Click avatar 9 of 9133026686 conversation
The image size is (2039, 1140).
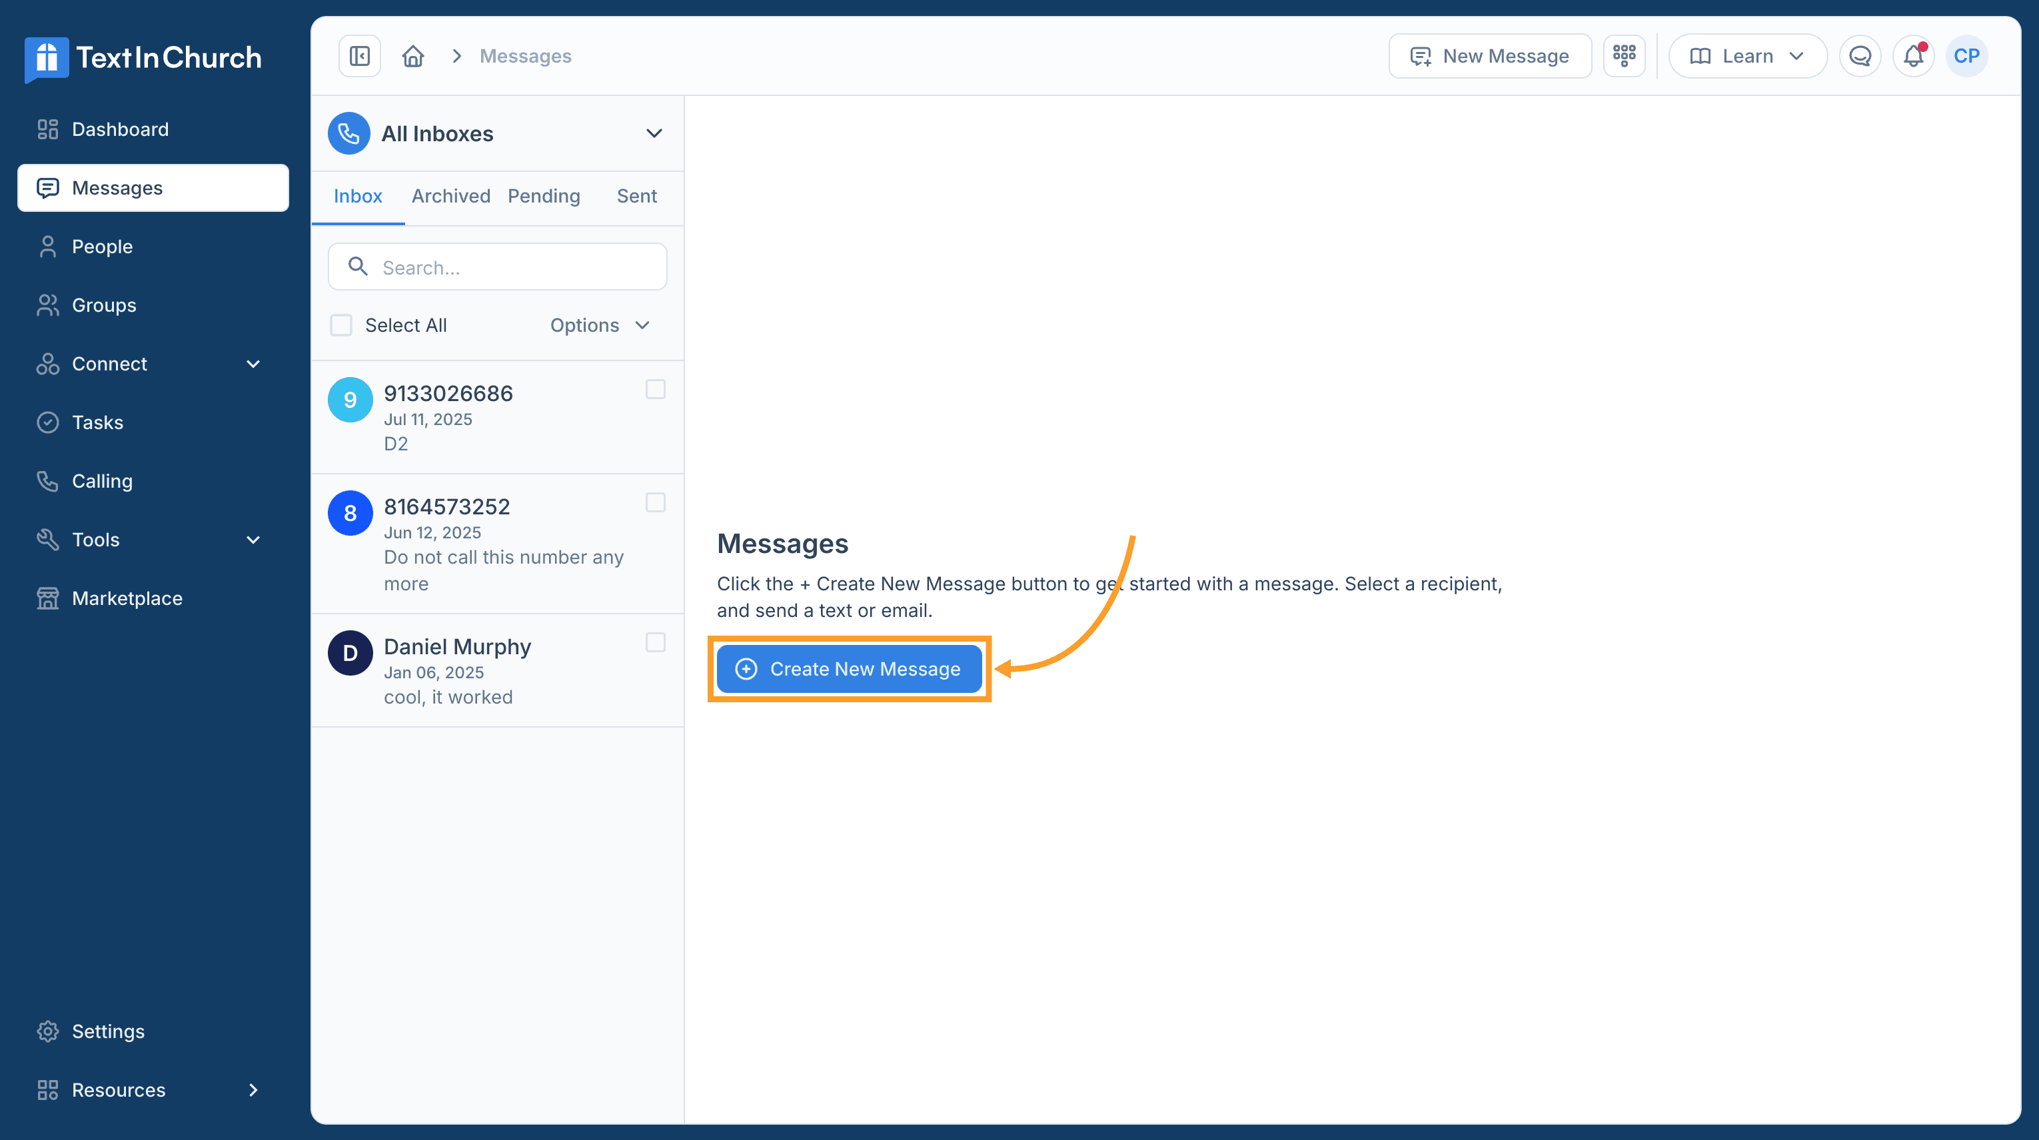[x=350, y=400]
